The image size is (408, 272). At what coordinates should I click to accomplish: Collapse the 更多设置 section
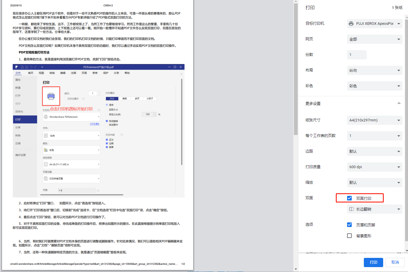pyautogui.click(x=399, y=103)
